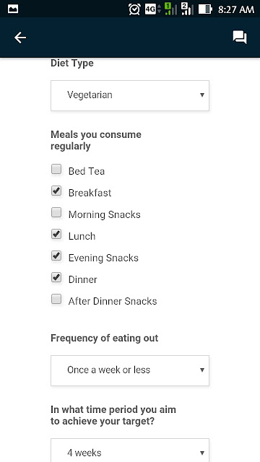Uncheck the Breakfast checkbox

point(56,191)
